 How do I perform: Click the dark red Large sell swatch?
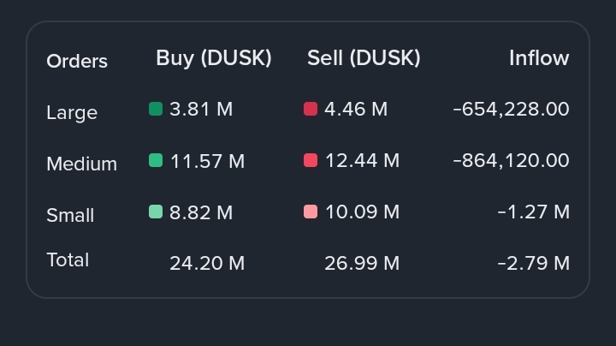(311, 109)
